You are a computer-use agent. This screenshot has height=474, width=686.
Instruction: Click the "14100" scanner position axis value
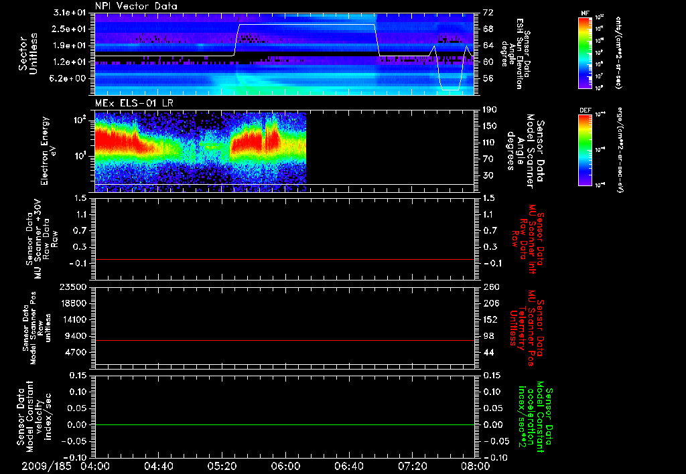75,319
